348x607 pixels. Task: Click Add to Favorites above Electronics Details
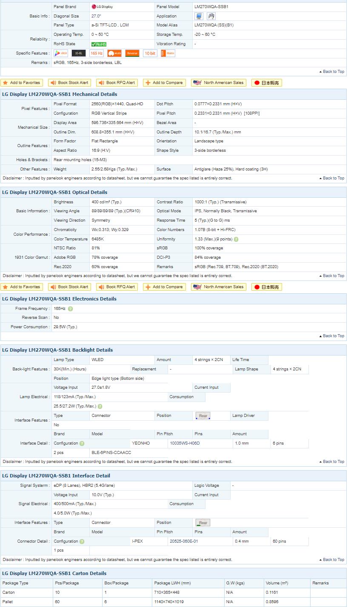22,287
